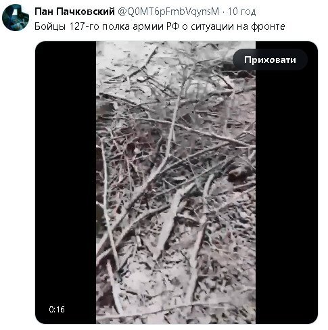Open the profile avatar of Пан Пачковский
This screenshot has width=328, height=330.
(16, 18)
